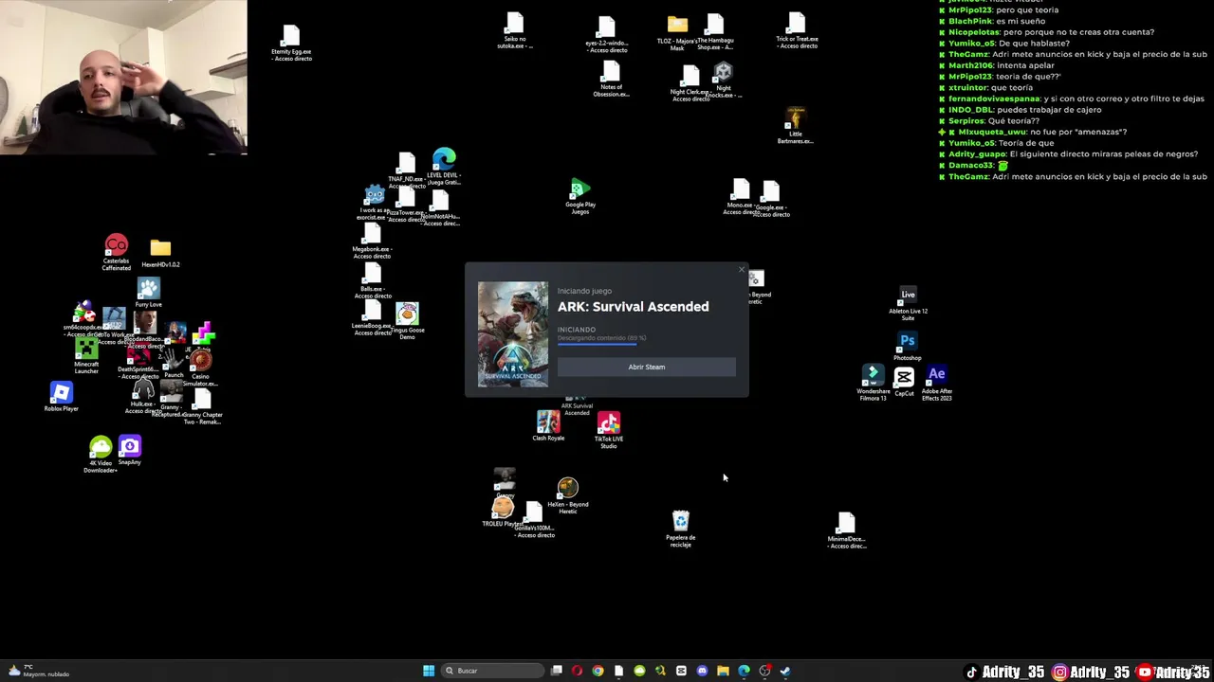Open CapCut from the taskbar

click(x=681, y=671)
